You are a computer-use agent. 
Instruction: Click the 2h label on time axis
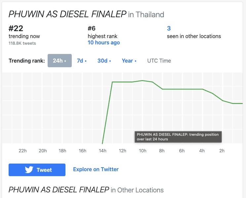point(222,151)
